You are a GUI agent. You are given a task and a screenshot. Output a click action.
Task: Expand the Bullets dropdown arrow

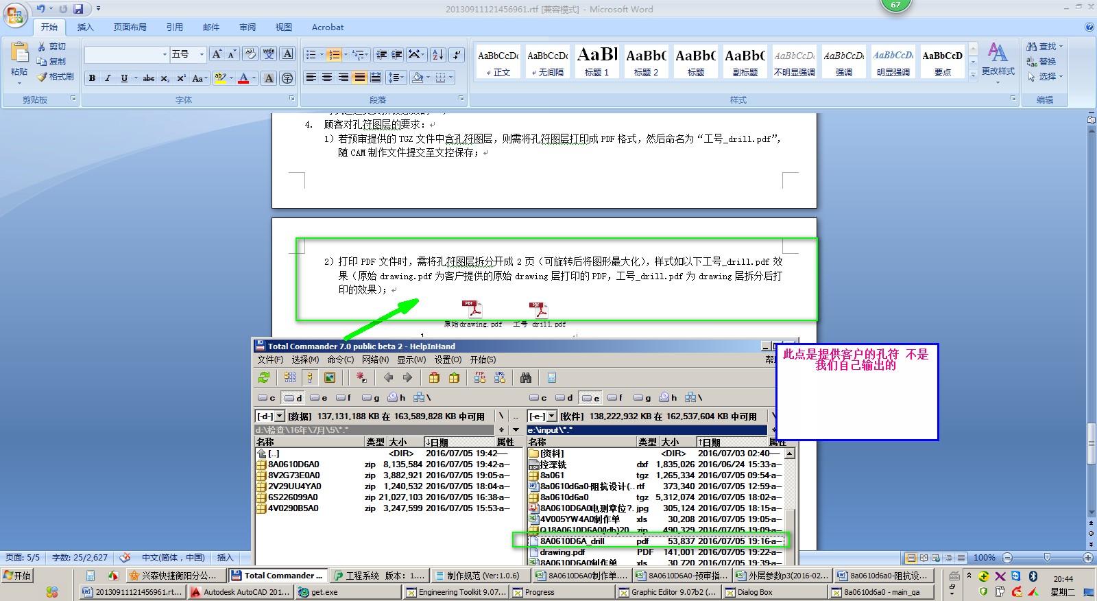coord(322,54)
